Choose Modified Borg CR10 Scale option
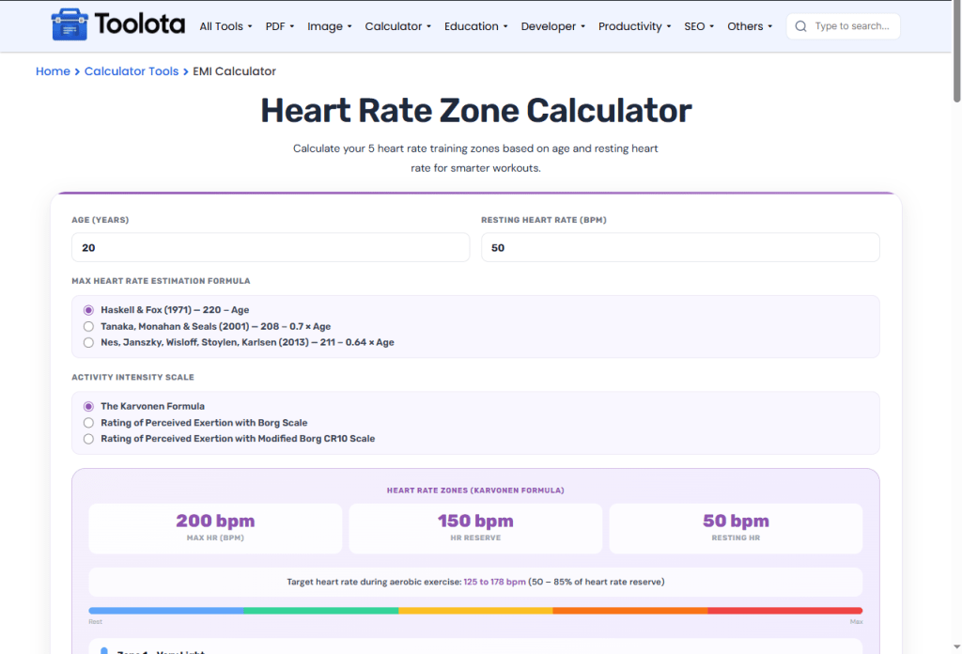The image size is (962, 654). pyautogui.click(x=88, y=439)
